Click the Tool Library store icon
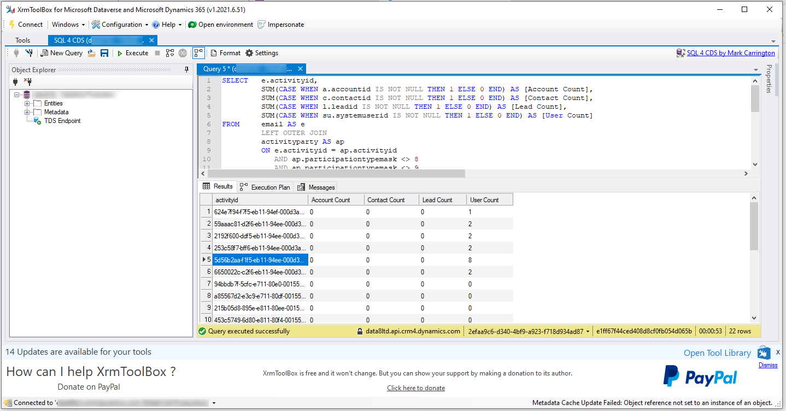Viewport: 786px width, 411px height. point(764,353)
